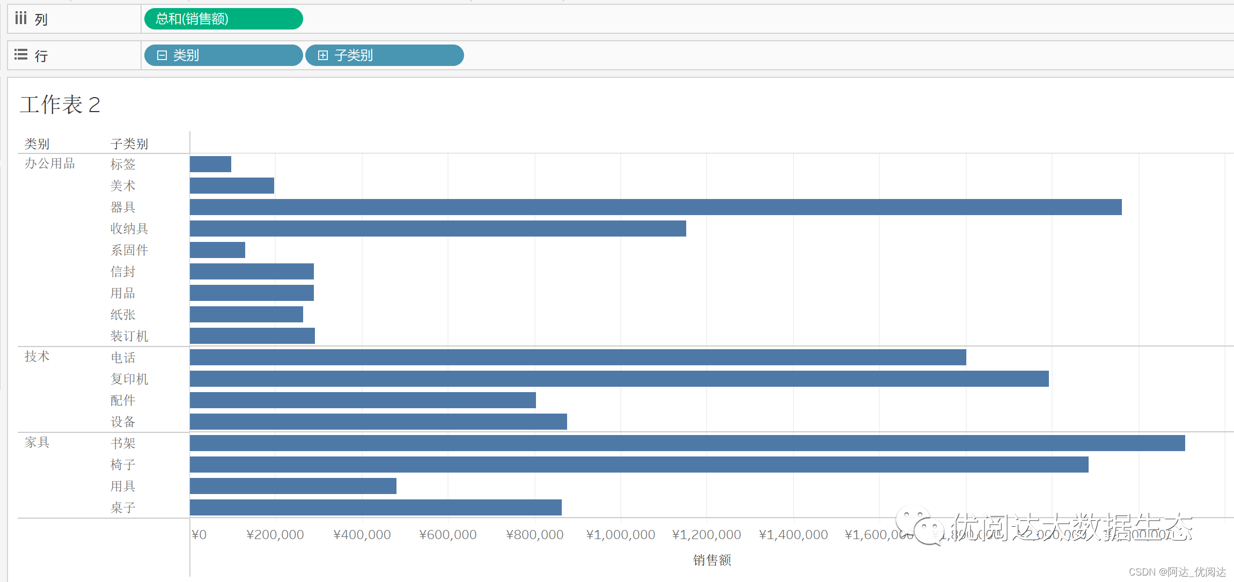Select the 桌子 subcategory label
This screenshot has height=582, width=1234.
pyautogui.click(x=123, y=507)
